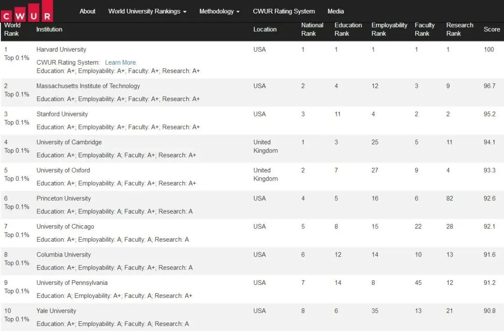Viewport: 504px width, 331px height.
Task: Select Columbia University institution name
Action: (63, 255)
